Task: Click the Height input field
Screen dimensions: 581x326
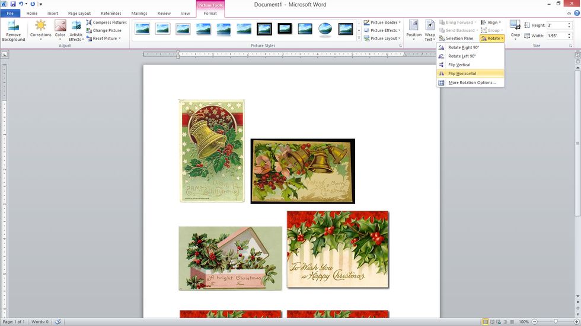Action: click(x=556, y=25)
